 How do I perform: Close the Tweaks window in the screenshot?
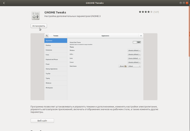[x=141, y=36]
